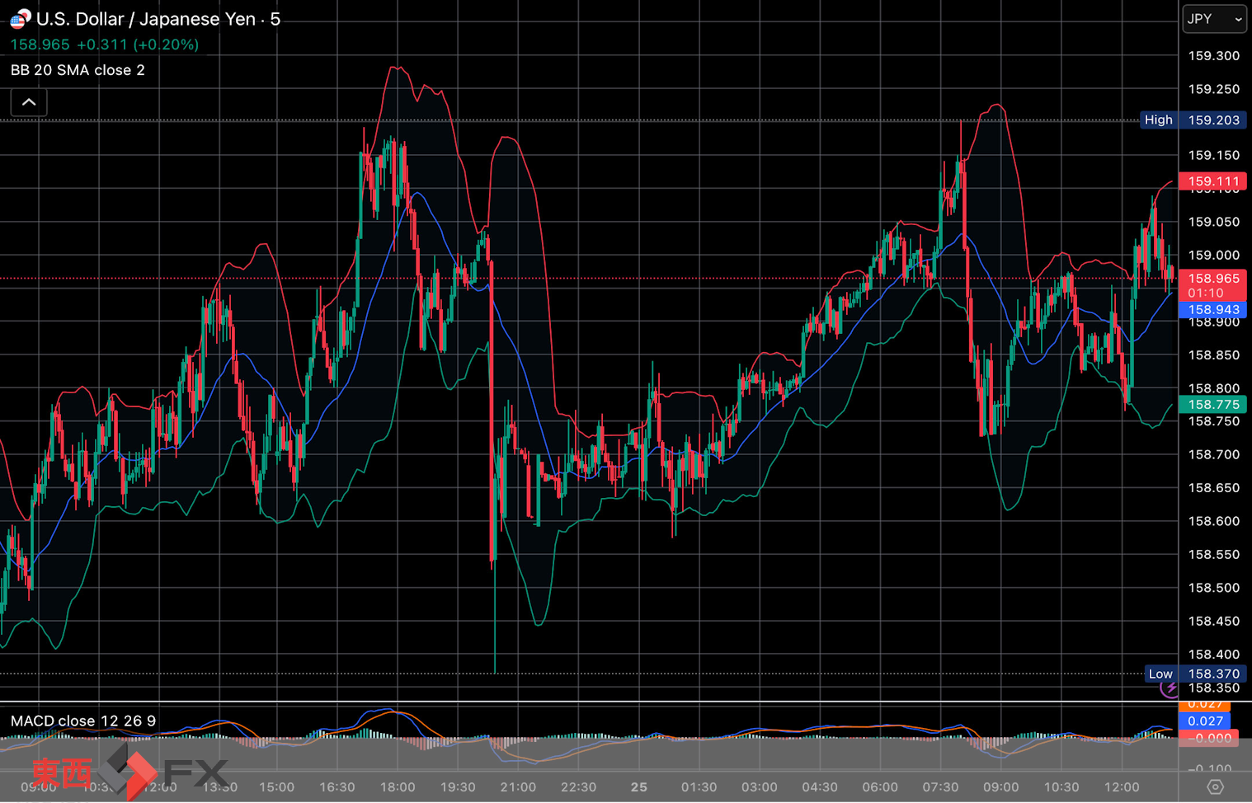The height and width of the screenshot is (803, 1252).
Task: Click the purple lightning bolt icon
Action: 1169,688
